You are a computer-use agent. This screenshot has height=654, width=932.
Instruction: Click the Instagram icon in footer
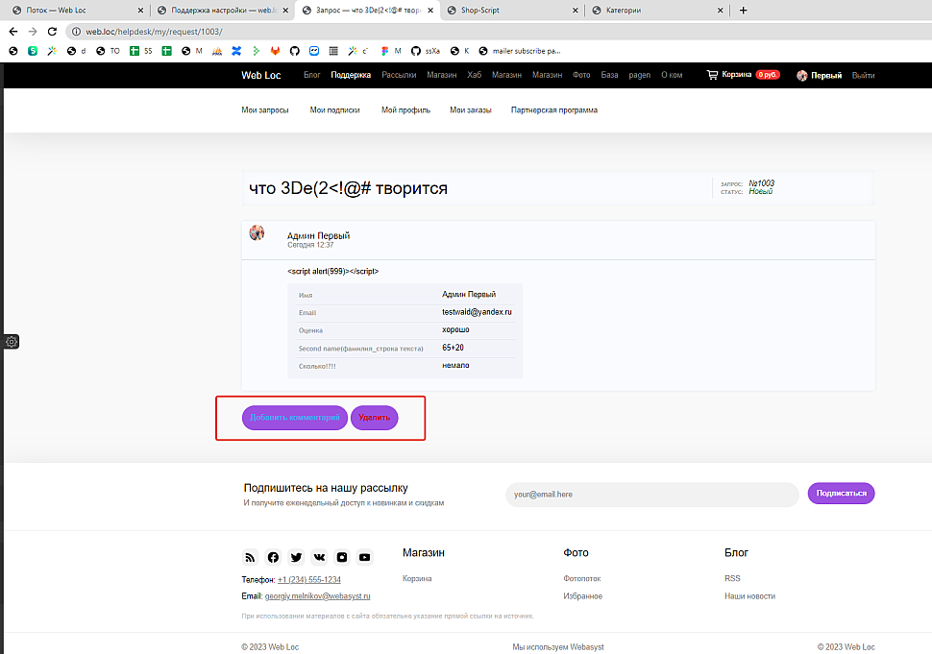[x=341, y=557]
